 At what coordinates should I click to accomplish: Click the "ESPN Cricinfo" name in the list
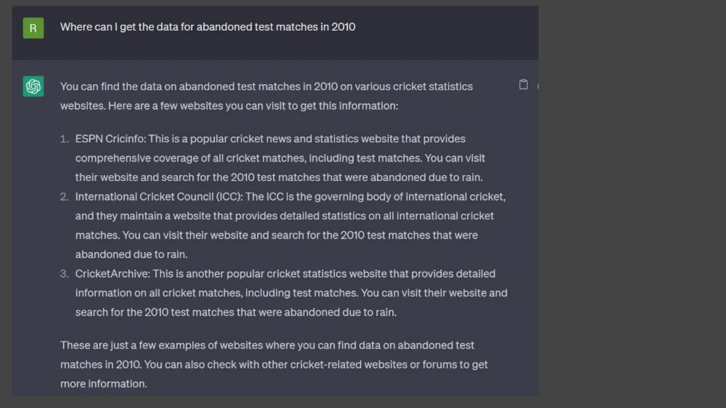[110, 139]
